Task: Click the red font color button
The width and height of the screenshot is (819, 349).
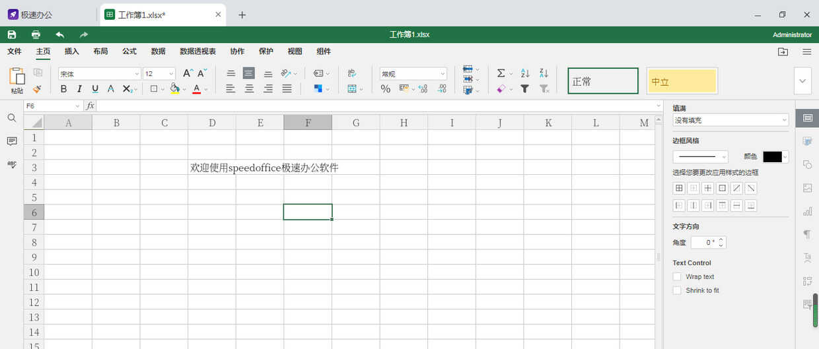Action: 197,88
